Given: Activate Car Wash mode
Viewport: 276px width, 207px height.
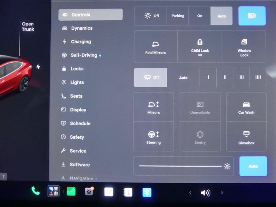Looking at the screenshot, I should (246, 107).
